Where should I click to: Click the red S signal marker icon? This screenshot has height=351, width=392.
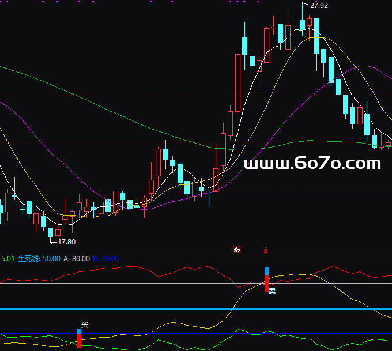(266, 249)
